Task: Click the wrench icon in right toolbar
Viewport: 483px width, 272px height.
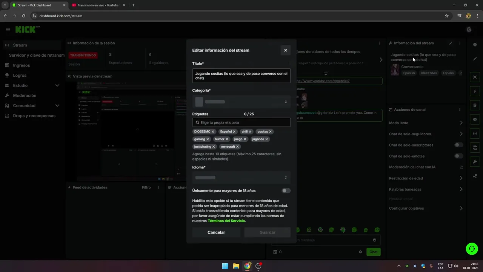Action: (x=475, y=162)
